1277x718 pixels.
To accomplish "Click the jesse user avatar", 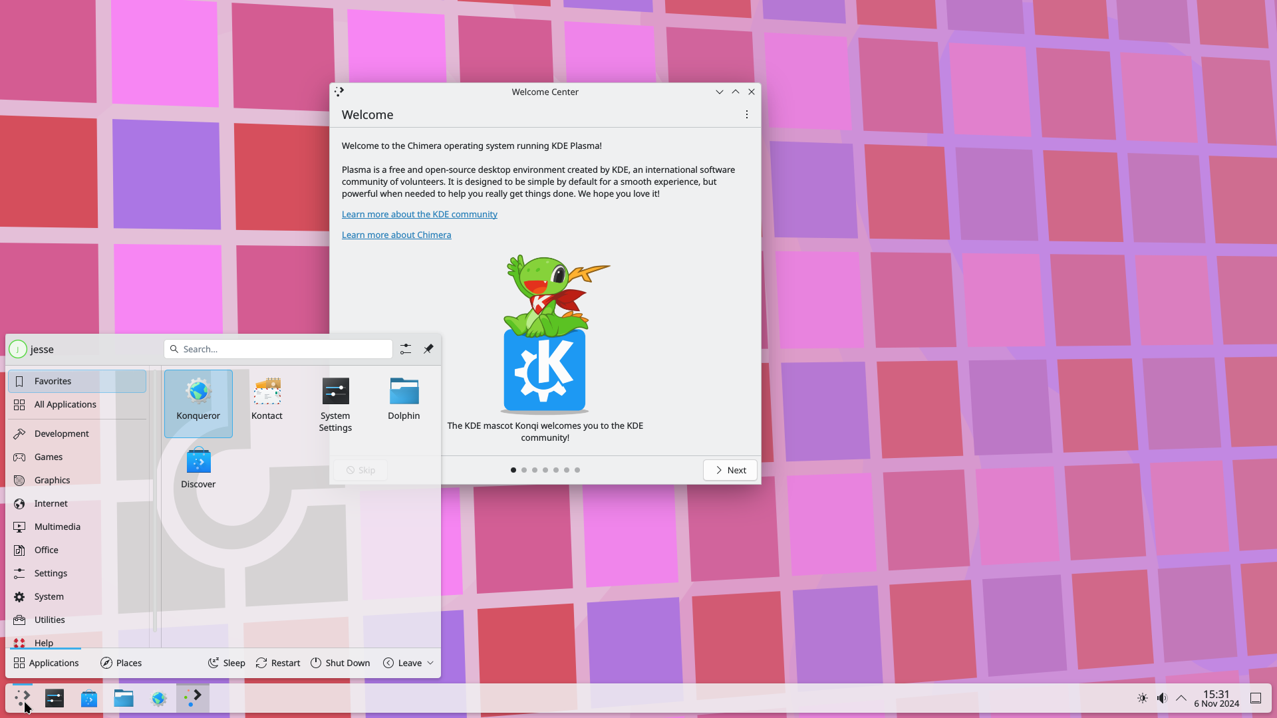I will [18, 349].
